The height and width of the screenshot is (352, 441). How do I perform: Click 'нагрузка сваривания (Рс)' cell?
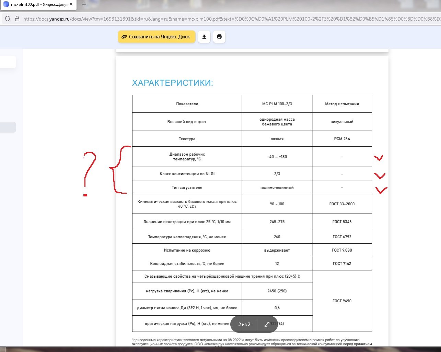(x=187, y=291)
